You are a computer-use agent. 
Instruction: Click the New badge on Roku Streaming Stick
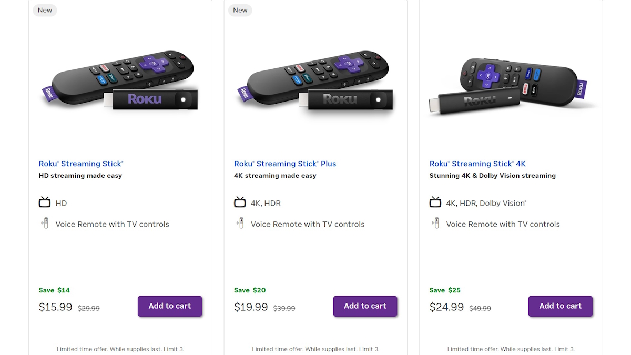45,10
